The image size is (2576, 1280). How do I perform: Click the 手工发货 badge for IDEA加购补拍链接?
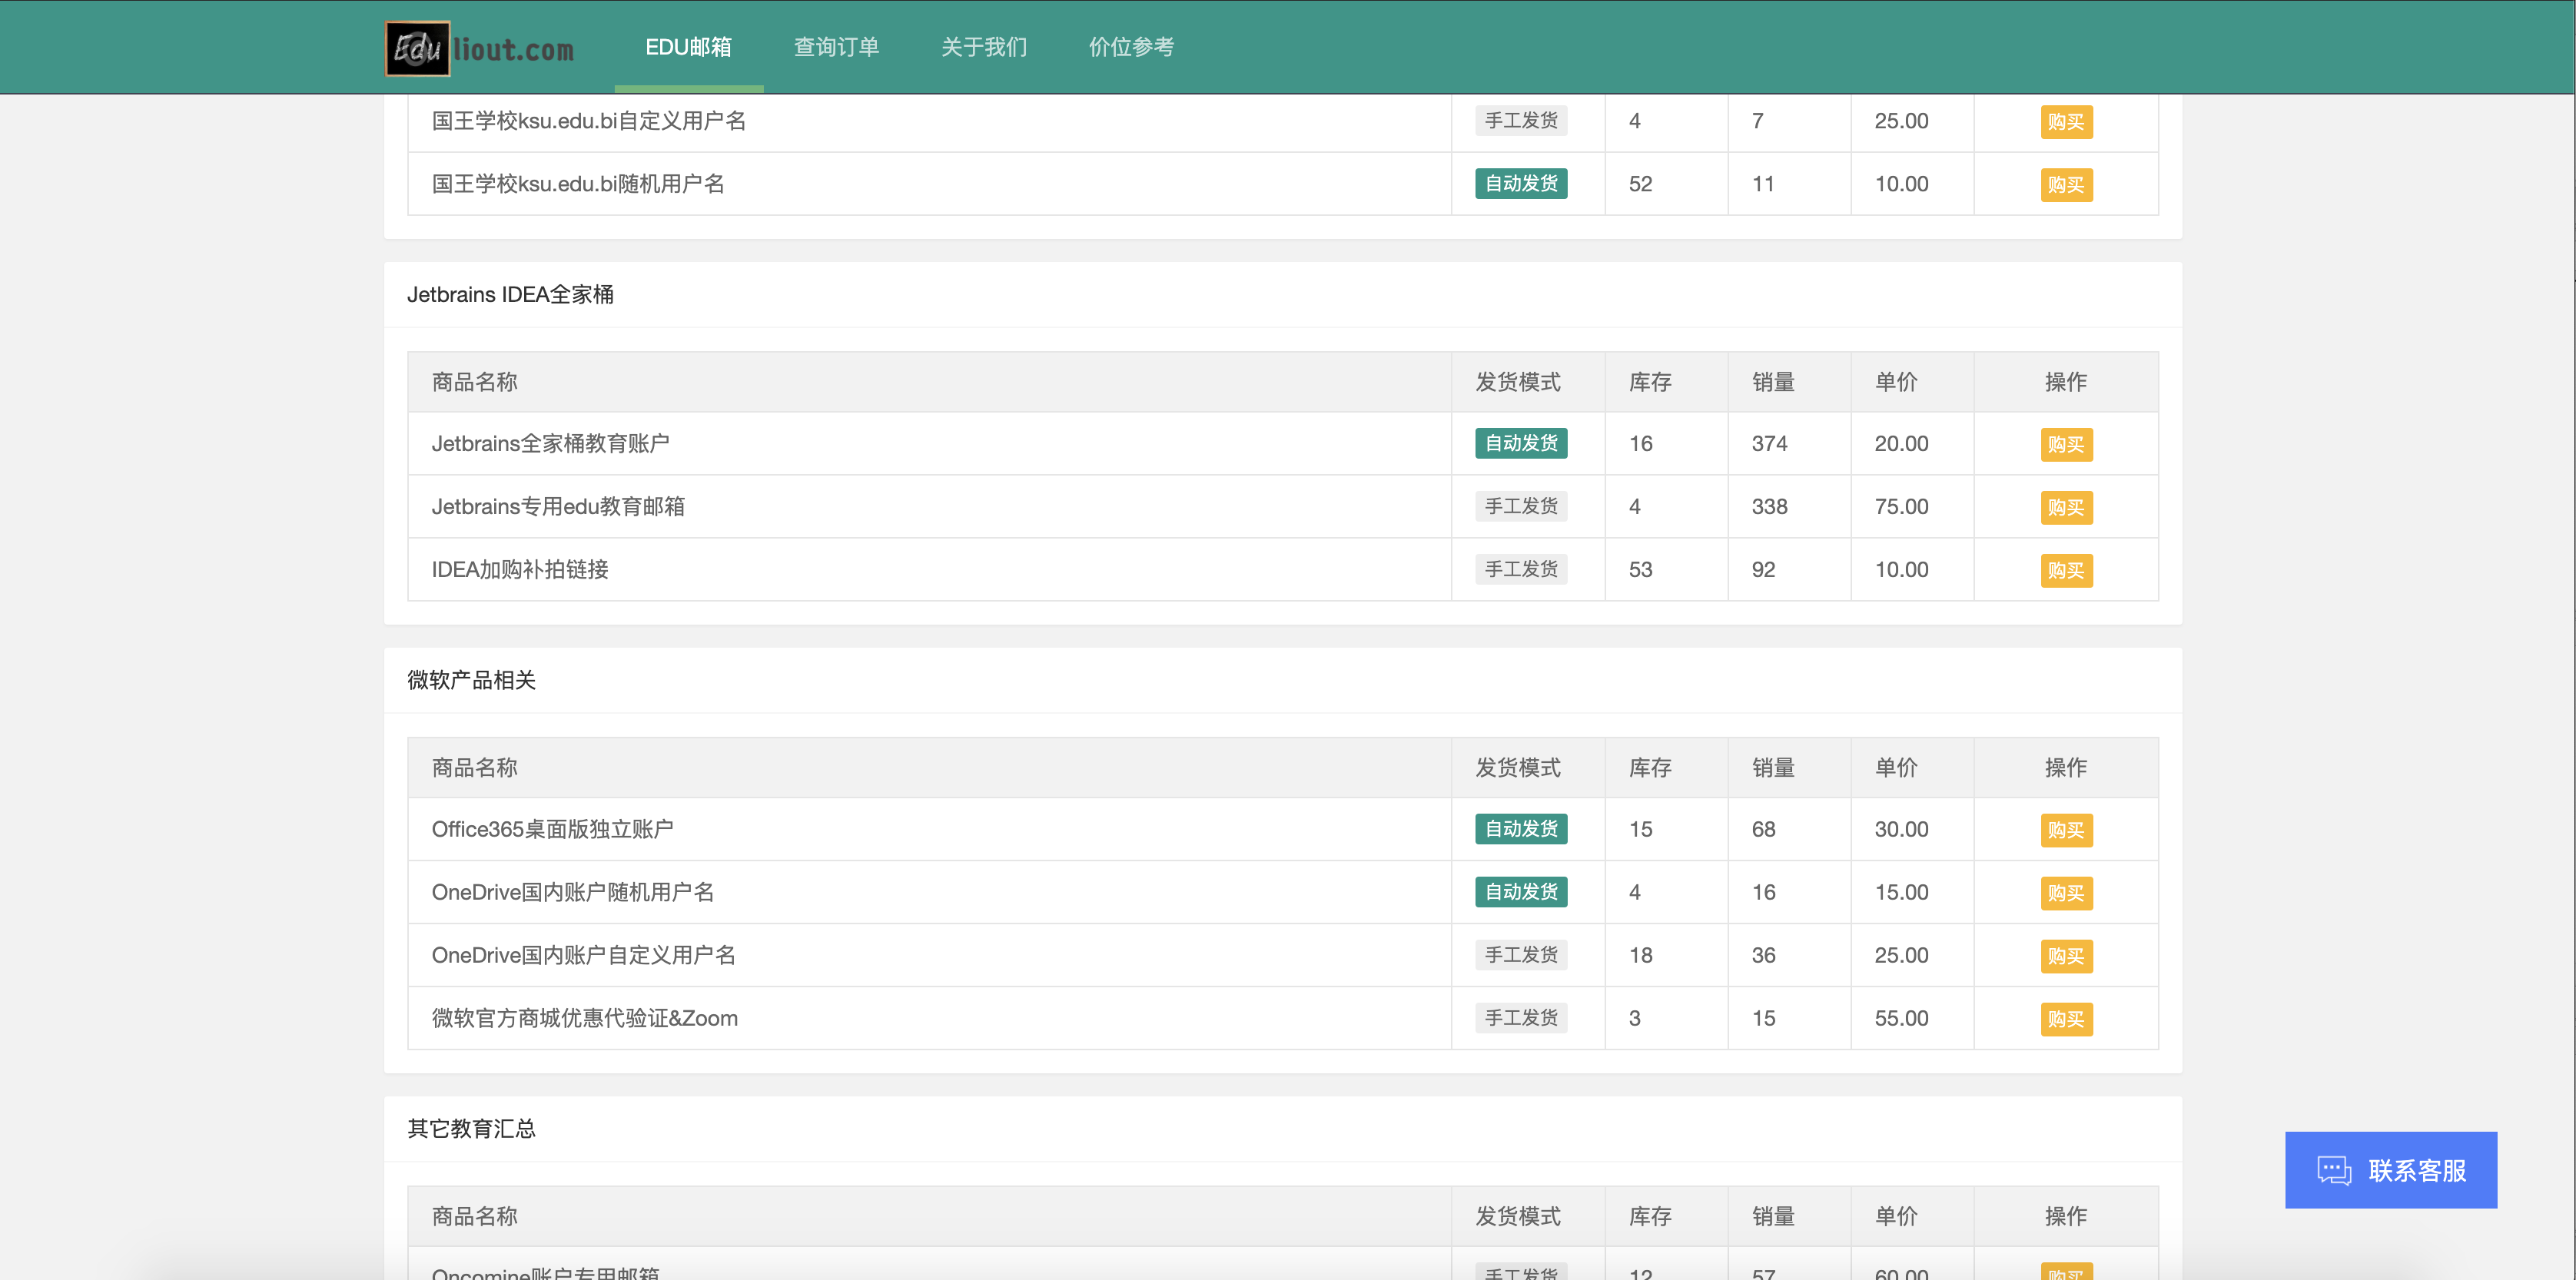(x=1520, y=569)
